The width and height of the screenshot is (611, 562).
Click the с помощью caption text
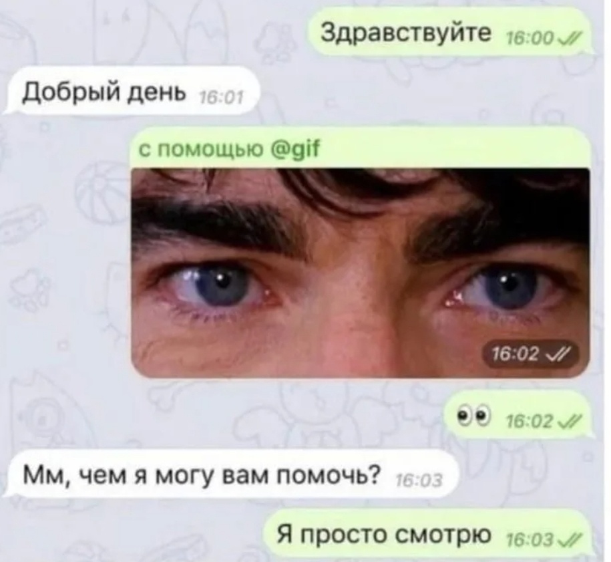pos(201,150)
